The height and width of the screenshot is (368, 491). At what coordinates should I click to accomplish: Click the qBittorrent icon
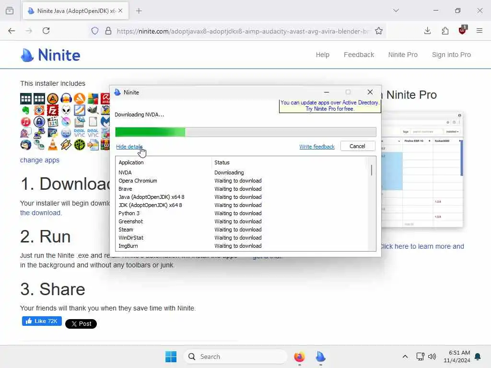click(x=66, y=134)
